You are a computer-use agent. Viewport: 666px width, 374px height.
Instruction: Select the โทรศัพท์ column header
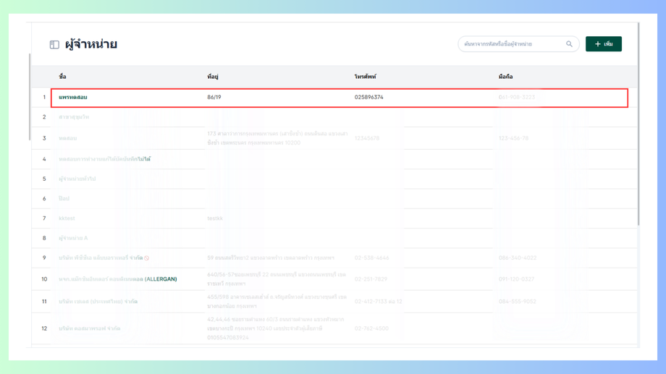coord(366,77)
